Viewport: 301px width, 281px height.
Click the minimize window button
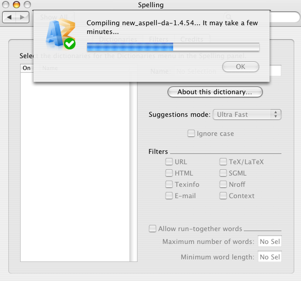[x=16, y=5]
